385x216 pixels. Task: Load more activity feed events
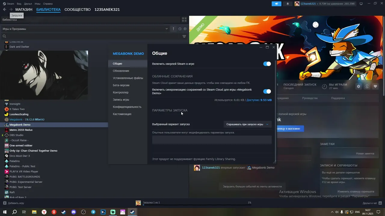coord(252,186)
